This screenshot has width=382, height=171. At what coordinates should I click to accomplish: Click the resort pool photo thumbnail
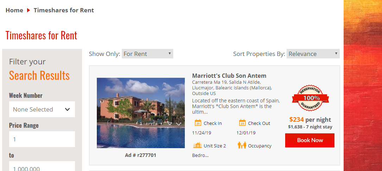tap(141, 113)
